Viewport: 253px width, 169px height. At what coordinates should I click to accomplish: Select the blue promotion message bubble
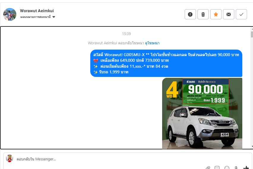coord(166,63)
